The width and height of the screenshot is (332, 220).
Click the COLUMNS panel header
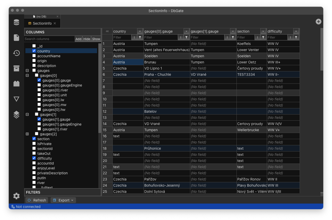[62, 32]
